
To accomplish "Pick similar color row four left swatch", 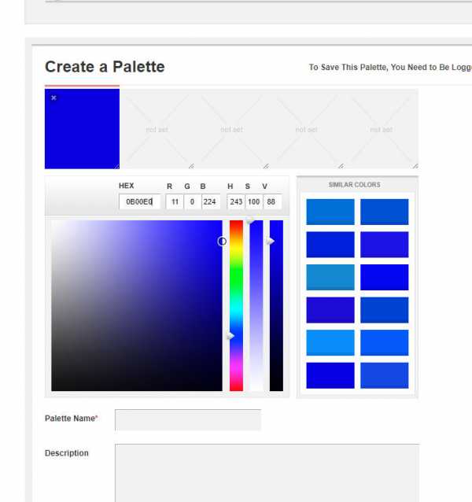I will (x=330, y=310).
